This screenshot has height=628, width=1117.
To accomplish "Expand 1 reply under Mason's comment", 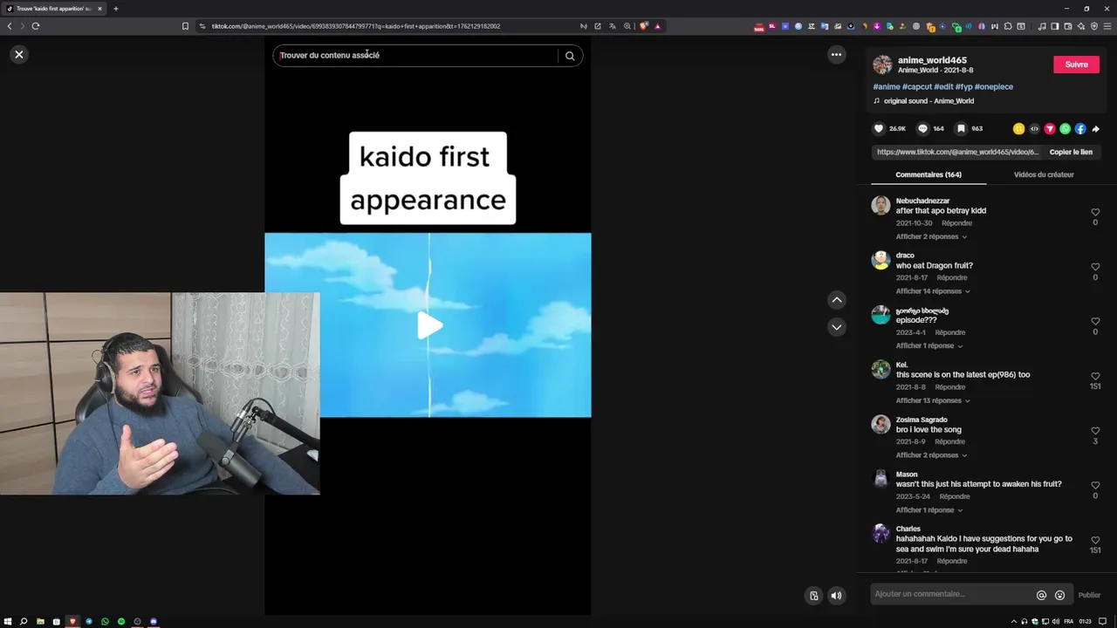I will point(929,510).
